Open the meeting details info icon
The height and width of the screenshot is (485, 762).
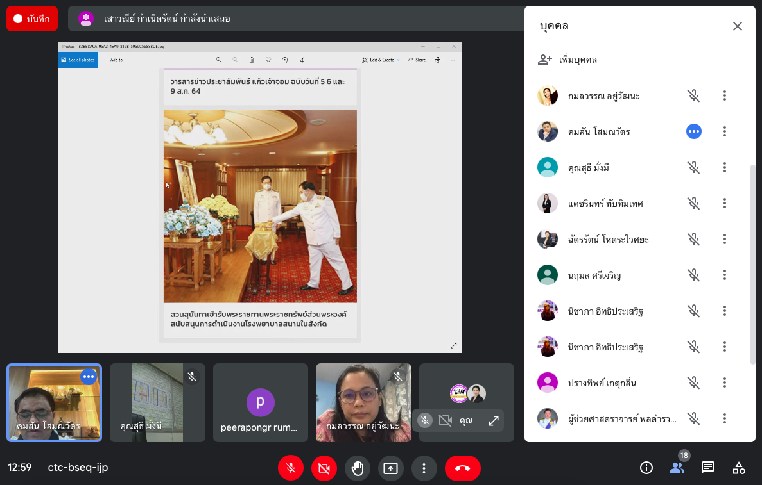pos(646,468)
